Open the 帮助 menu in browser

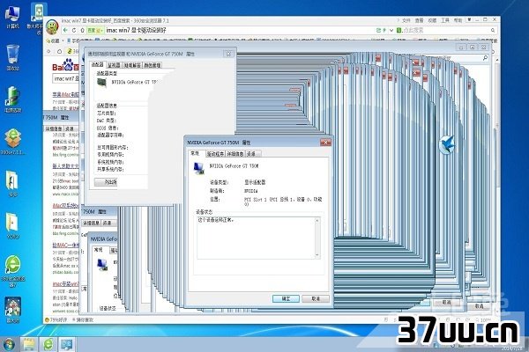pyautogui.click(x=458, y=20)
